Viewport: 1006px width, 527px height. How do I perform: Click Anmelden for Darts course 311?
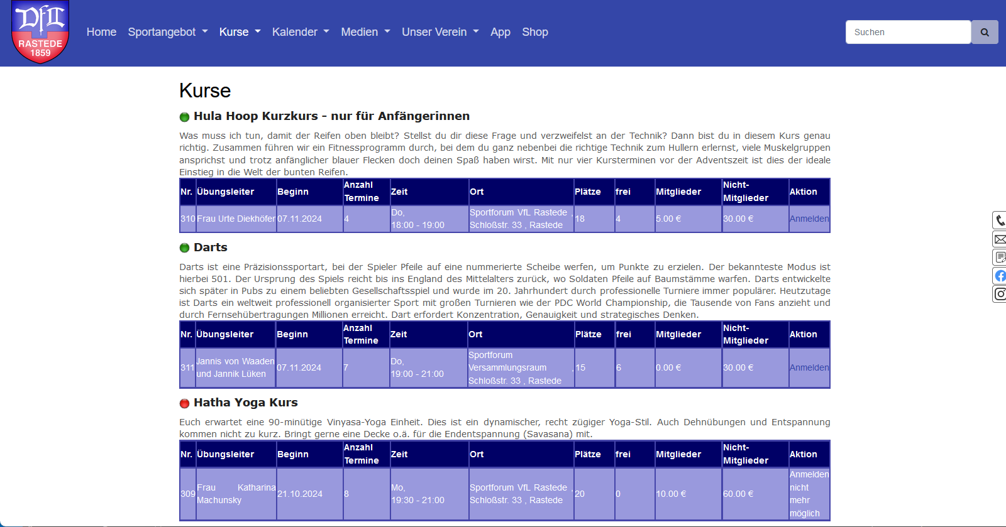coord(809,367)
